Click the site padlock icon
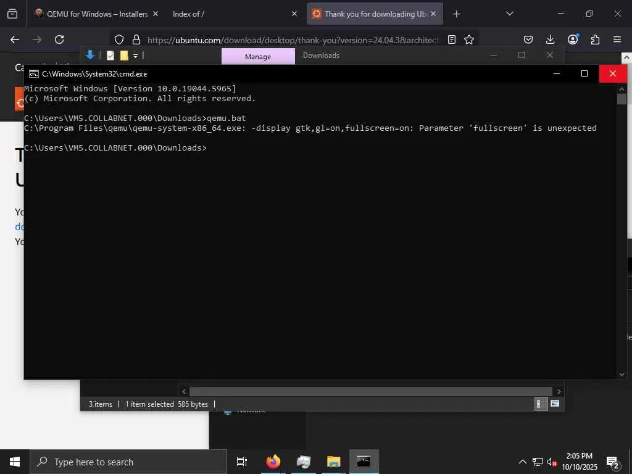This screenshot has width=632, height=474. pos(136,39)
